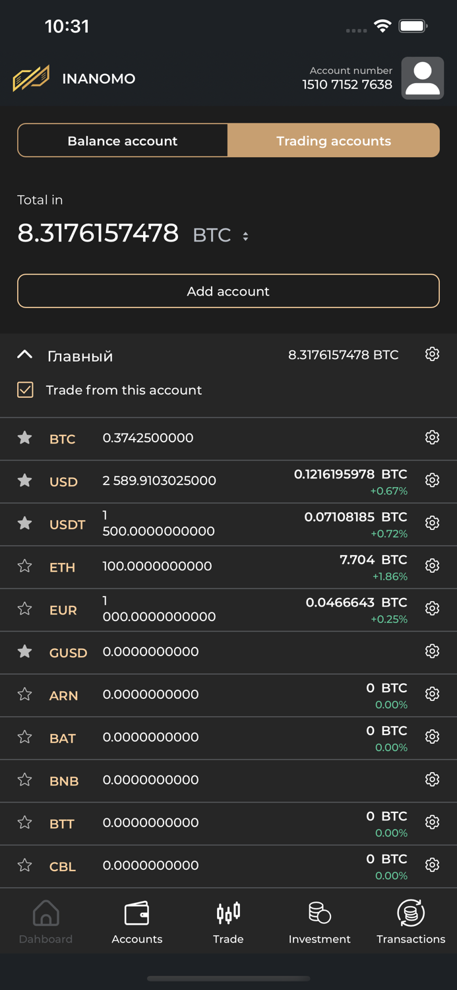457x990 pixels.
Task: Select the USDT currency label
Action: (67, 525)
